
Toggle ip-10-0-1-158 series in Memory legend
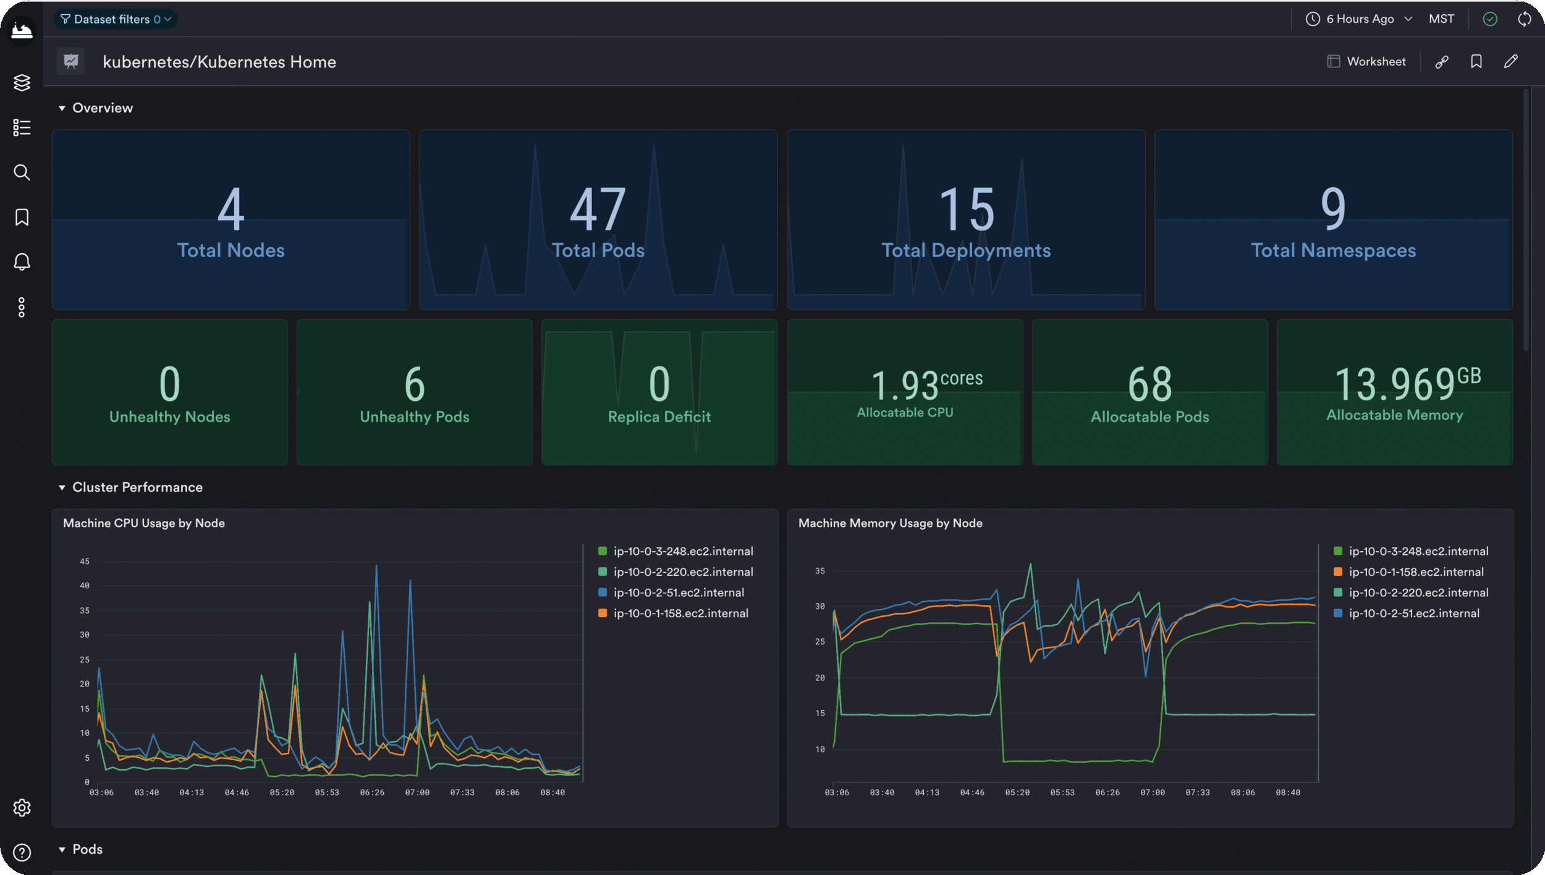(1409, 572)
